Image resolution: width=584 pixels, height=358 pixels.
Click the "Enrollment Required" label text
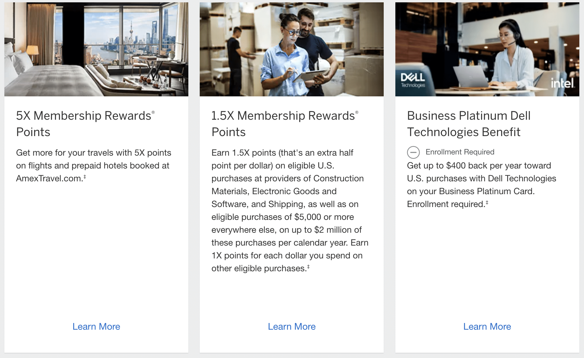[460, 152]
